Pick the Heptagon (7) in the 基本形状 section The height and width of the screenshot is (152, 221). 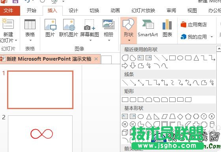[204, 117]
